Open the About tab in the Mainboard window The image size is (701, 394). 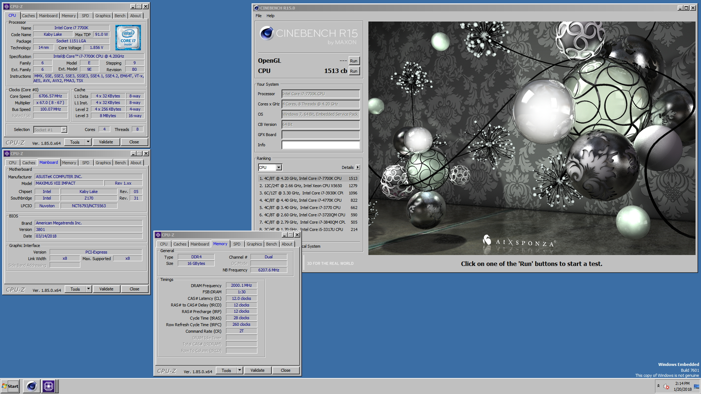(x=136, y=163)
